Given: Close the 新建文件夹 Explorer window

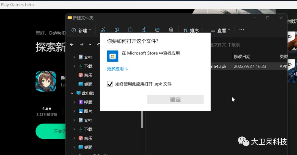Looking at the screenshot, I should coord(281,18).
